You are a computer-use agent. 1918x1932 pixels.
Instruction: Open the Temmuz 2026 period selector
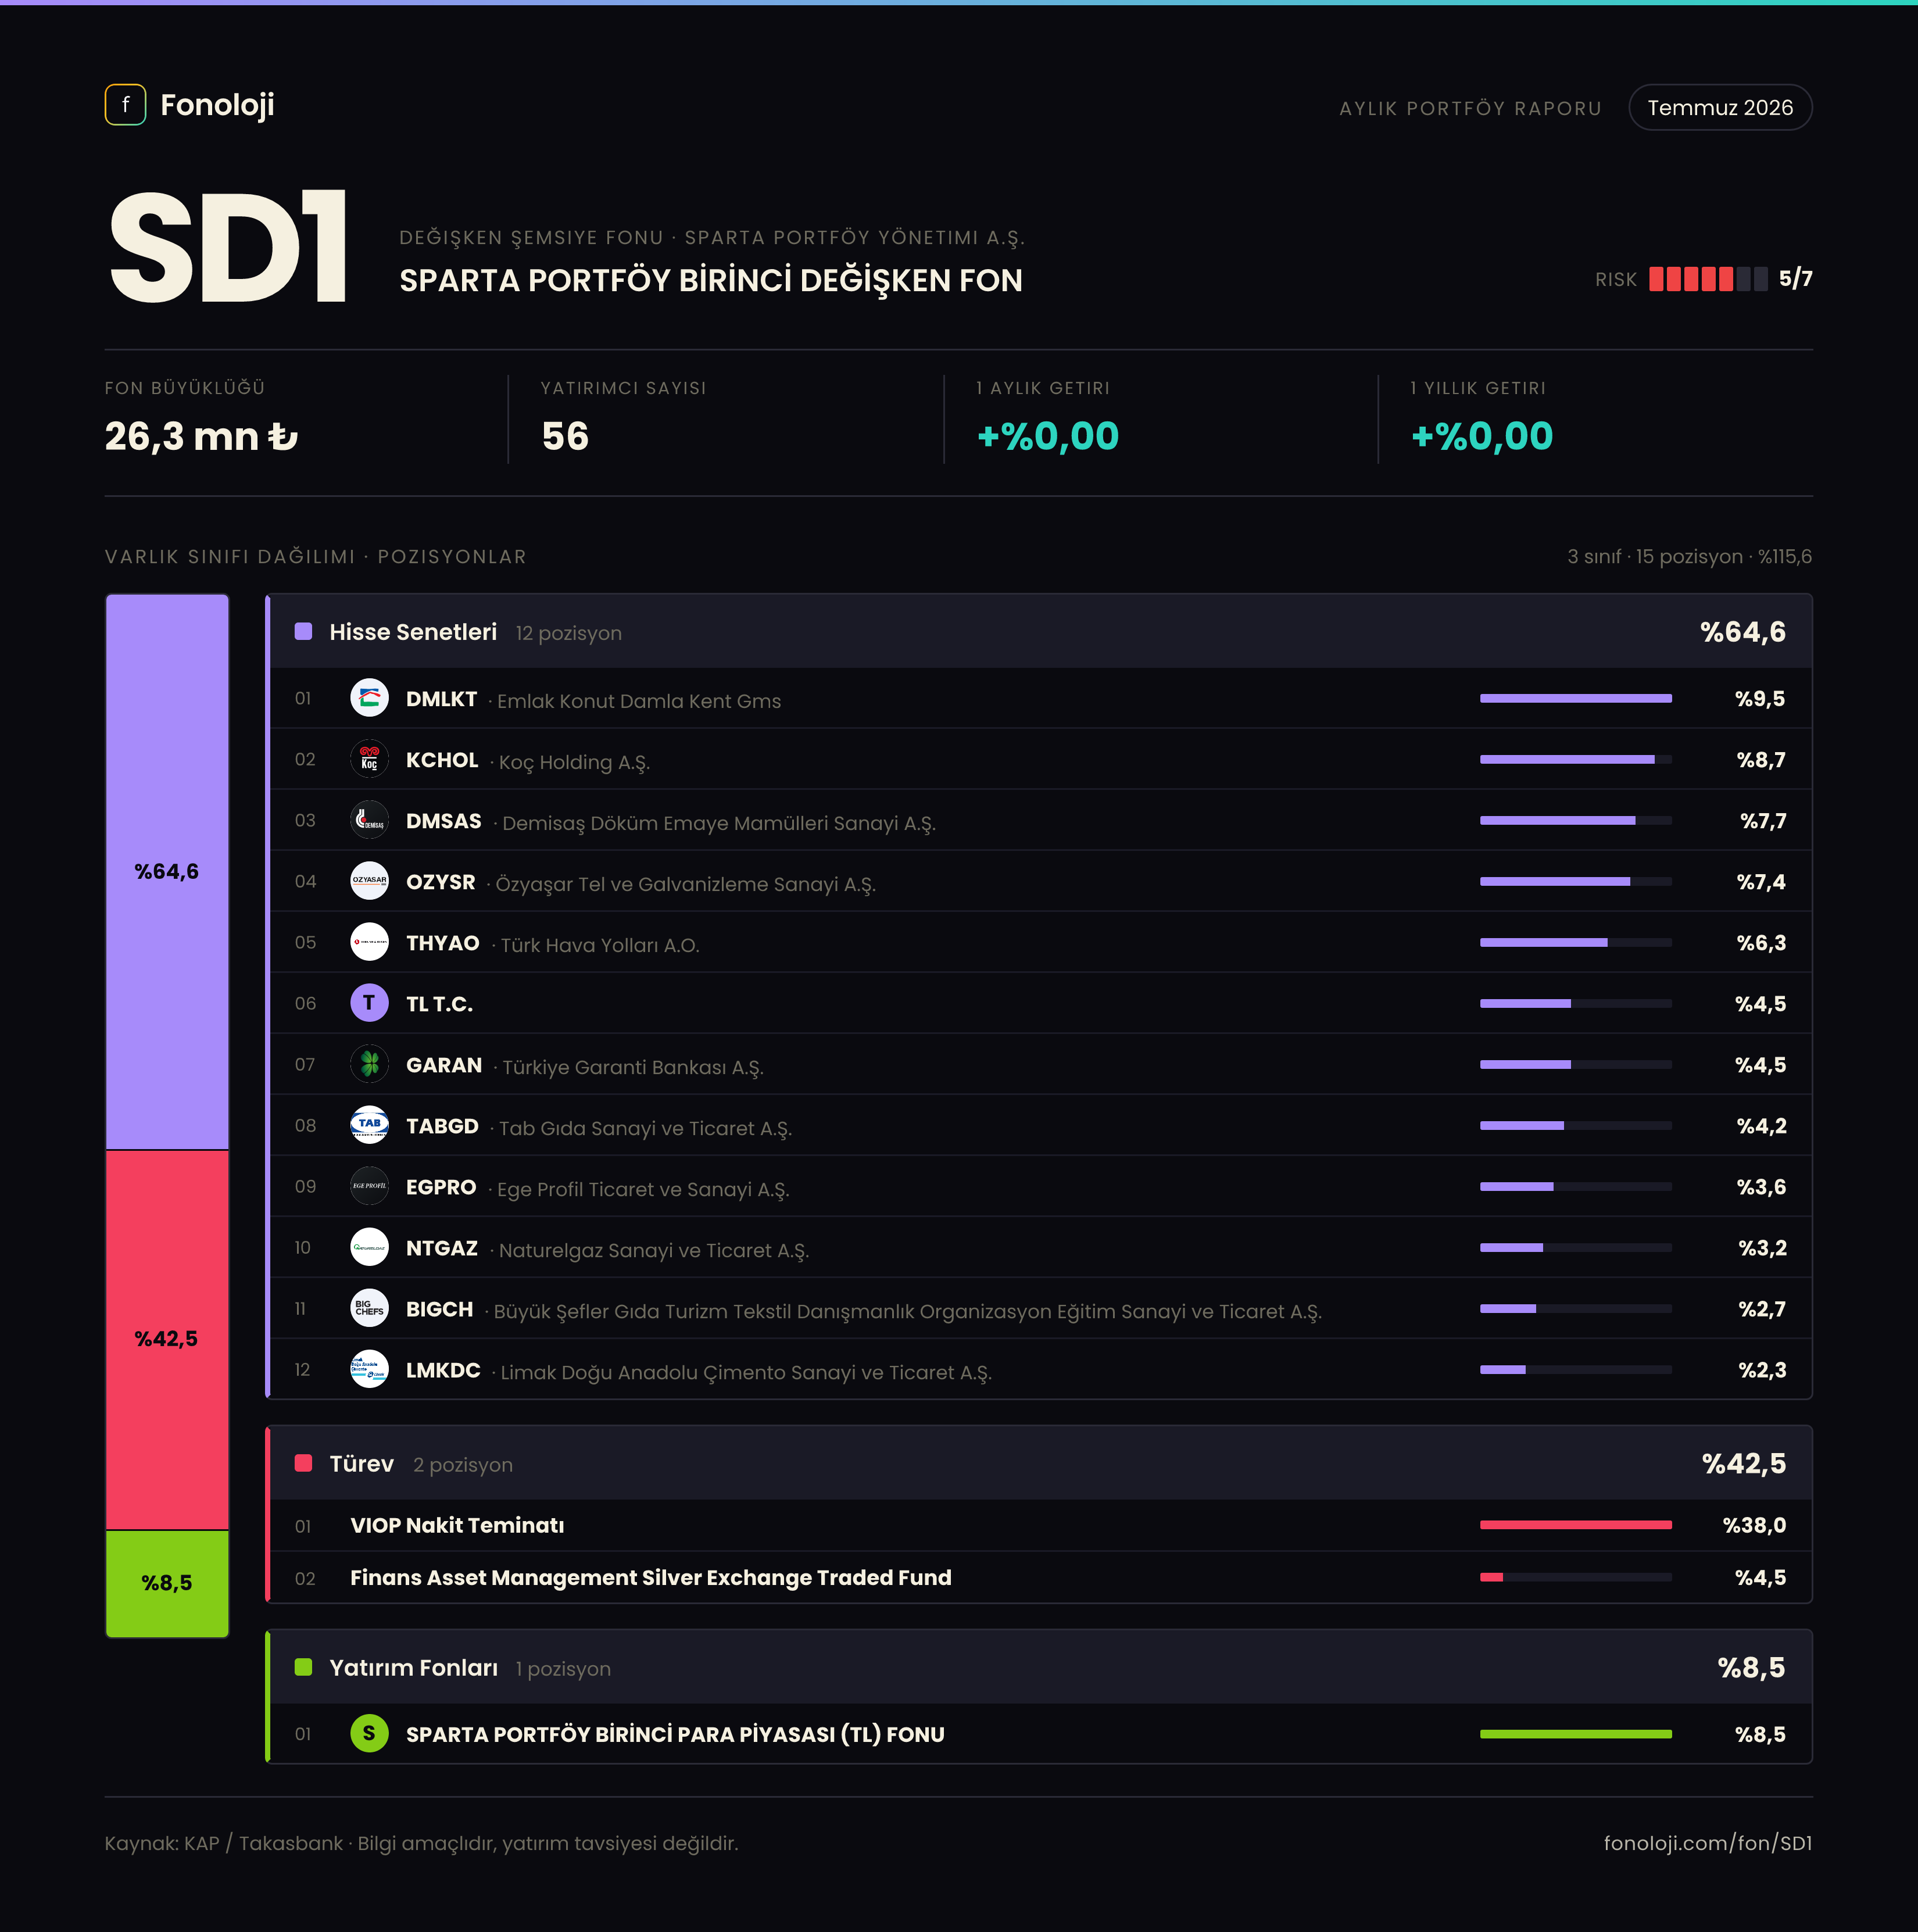[x=1720, y=107]
